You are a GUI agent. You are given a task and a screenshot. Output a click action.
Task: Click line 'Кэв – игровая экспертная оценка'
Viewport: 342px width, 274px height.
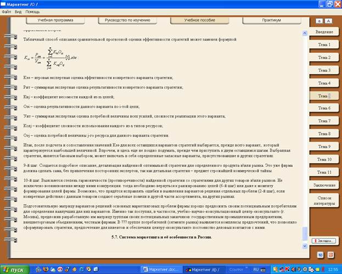click(98, 77)
